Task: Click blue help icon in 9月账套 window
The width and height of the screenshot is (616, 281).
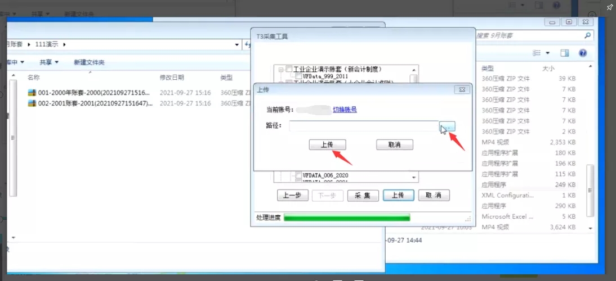Action: point(583,53)
